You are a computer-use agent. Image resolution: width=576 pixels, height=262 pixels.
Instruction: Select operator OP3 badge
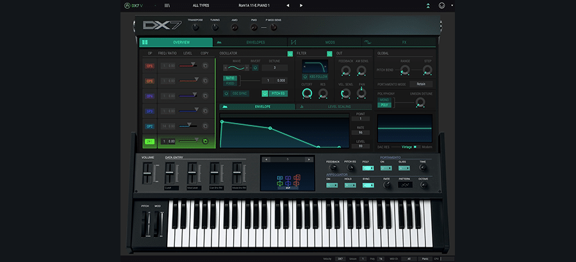pyautogui.click(x=149, y=111)
